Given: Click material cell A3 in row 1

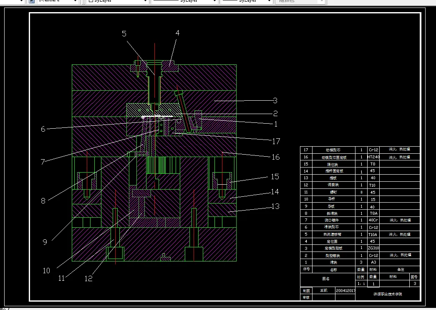Looking at the screenshot, I should [373, 262].
